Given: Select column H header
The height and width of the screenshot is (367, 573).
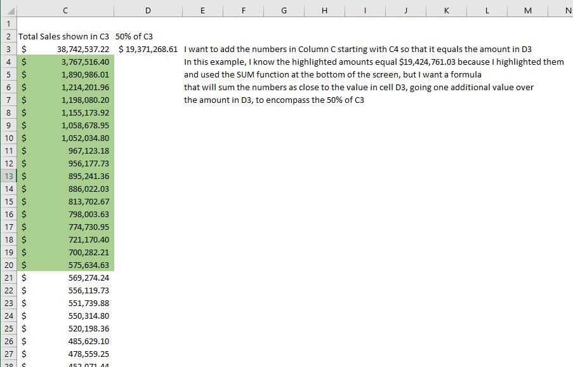Looking at the screenshot, I should [x=324, y=10].
